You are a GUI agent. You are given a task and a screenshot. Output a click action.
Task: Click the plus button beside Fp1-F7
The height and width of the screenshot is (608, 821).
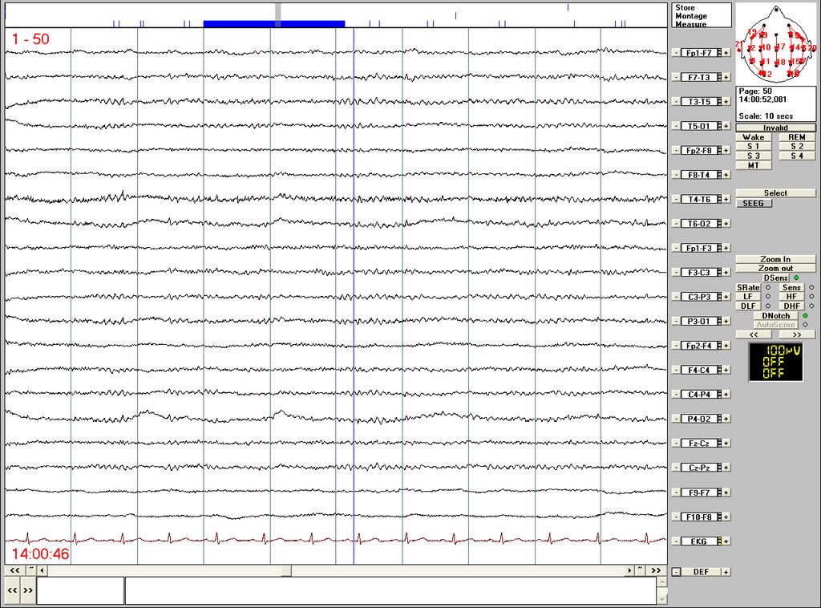[x=726, y=53]
